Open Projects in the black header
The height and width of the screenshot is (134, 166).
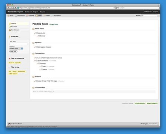(36, 12)
